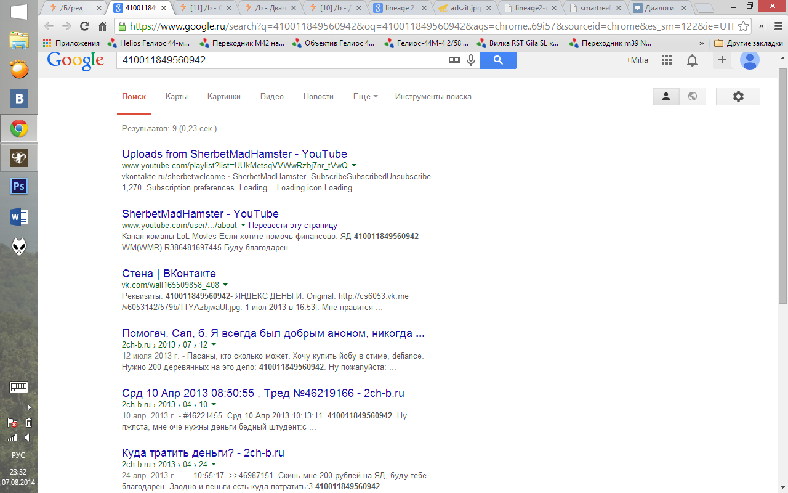Start voice search with the microphone icon

tap(471, 60)
